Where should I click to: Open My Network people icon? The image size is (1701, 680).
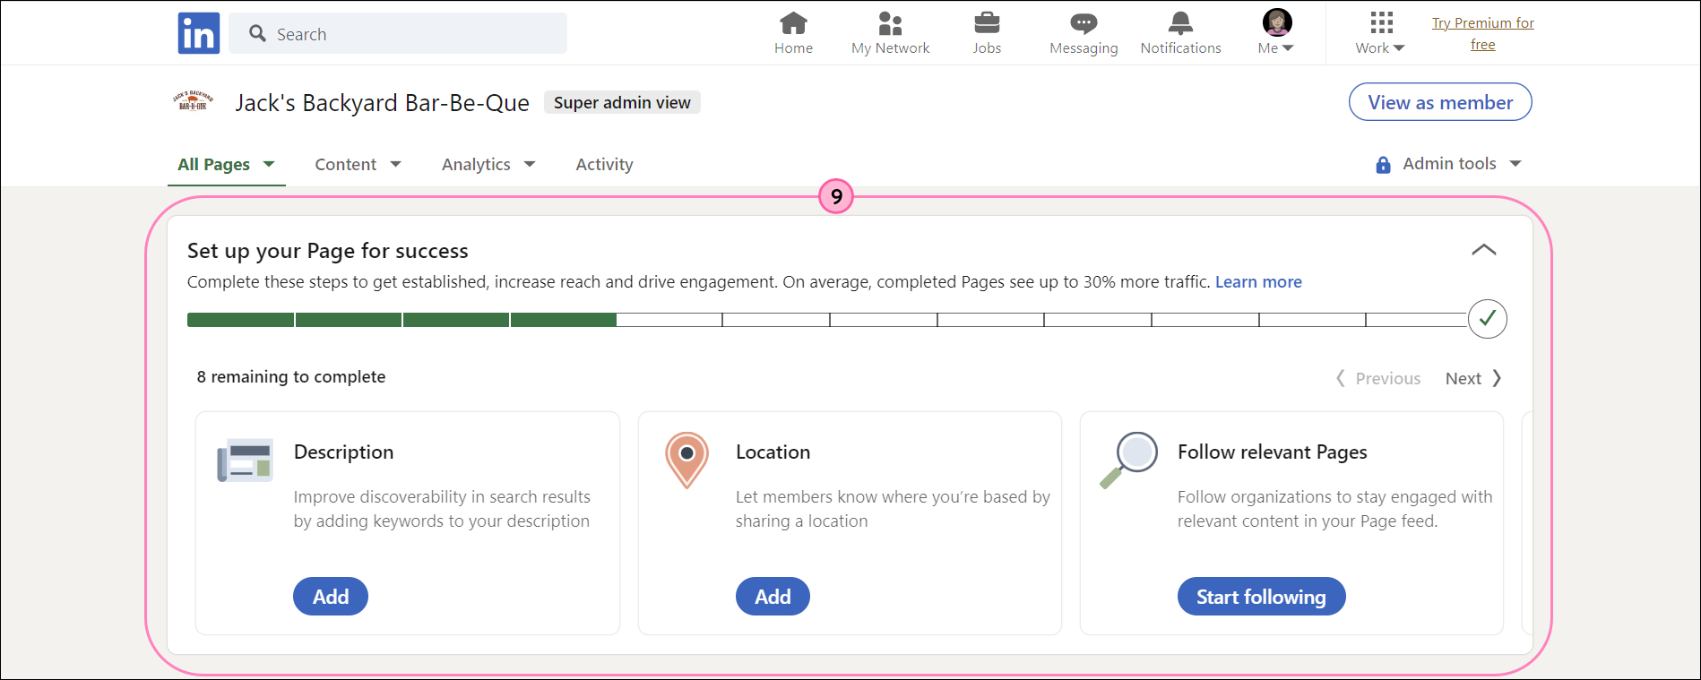(x=890, y=22)
